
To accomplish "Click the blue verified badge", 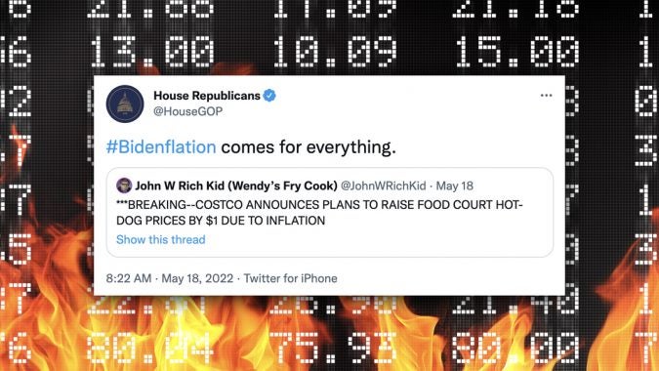I will pos(269,96).
